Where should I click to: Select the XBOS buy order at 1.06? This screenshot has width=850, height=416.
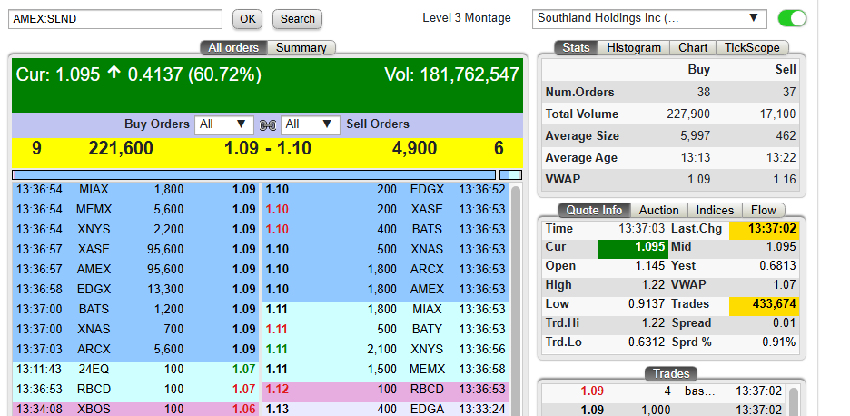[x=134, y=409]
